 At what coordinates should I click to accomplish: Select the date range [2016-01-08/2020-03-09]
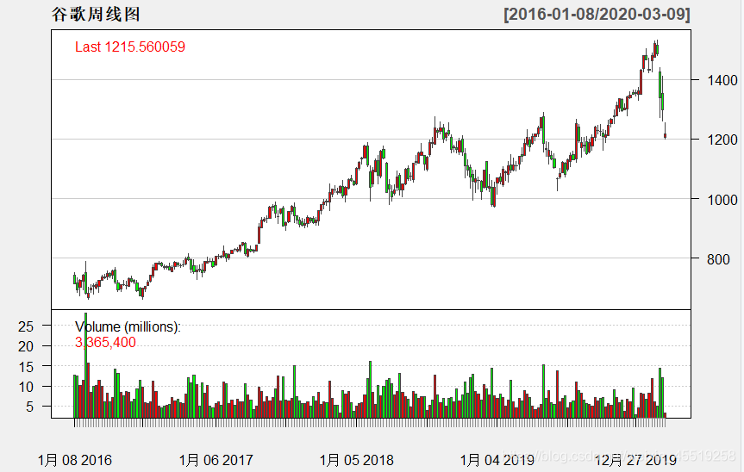[x=597, y=14]
